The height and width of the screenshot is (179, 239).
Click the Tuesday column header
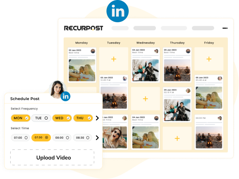click(114, 43)
